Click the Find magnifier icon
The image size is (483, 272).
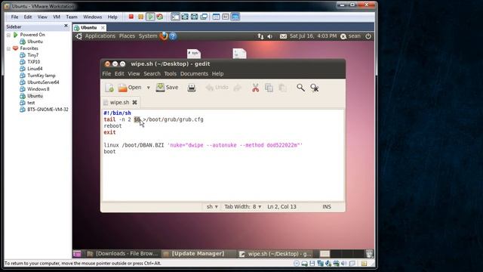coord(300,88)
